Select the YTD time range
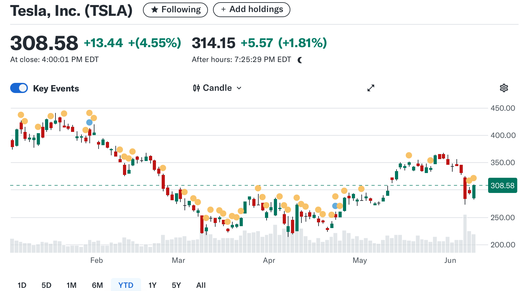This screenshot has height=291, width=523. [126, 285]
